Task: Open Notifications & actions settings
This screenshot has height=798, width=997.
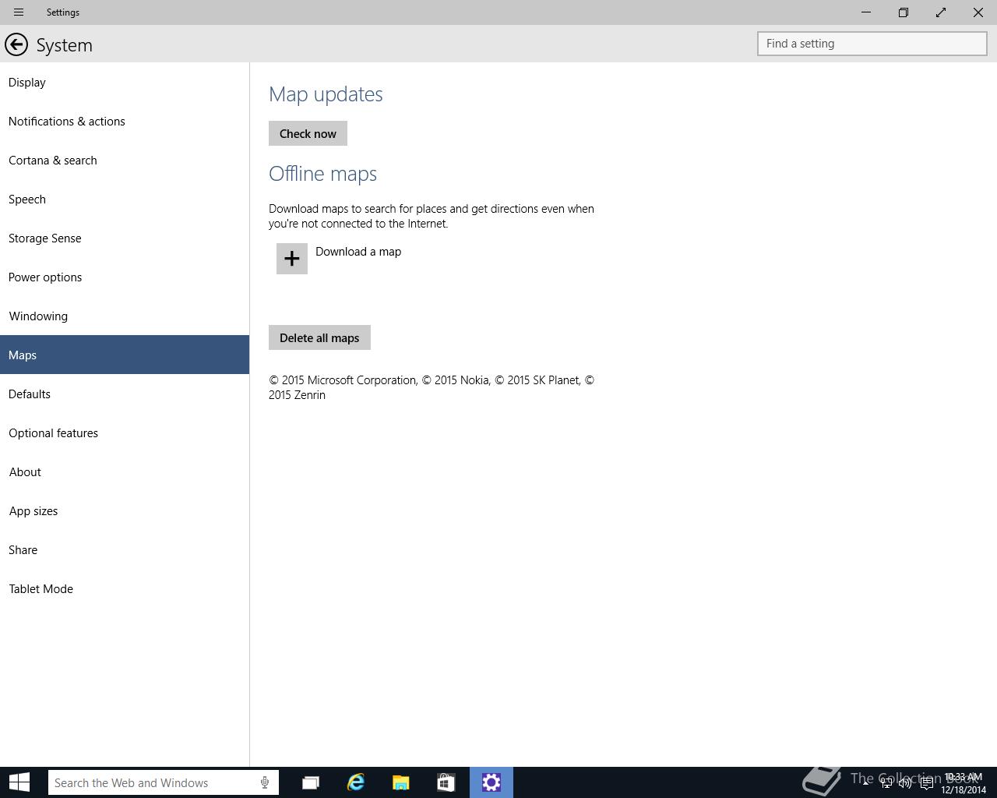Action: coord(125,121)
